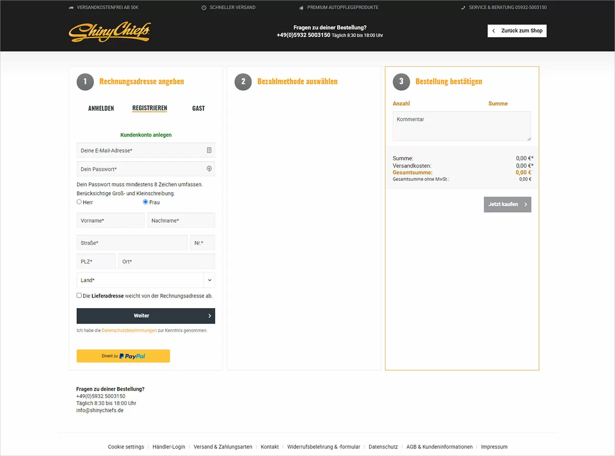
Task: Click the icon in the Passwort field
Action: (209, 168)
